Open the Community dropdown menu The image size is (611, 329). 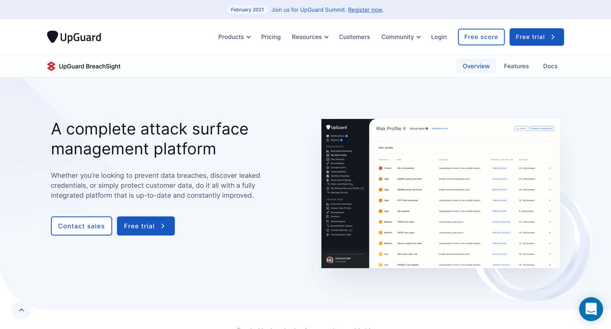(x=401, y=37)
